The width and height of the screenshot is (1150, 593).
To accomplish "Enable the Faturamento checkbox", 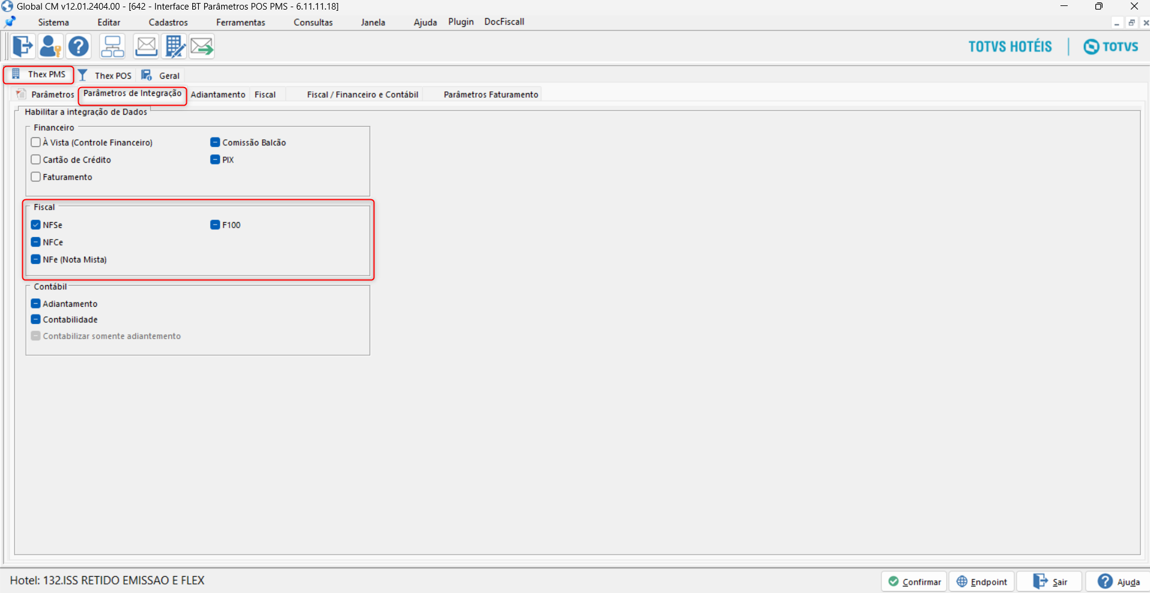I will 35,176.
